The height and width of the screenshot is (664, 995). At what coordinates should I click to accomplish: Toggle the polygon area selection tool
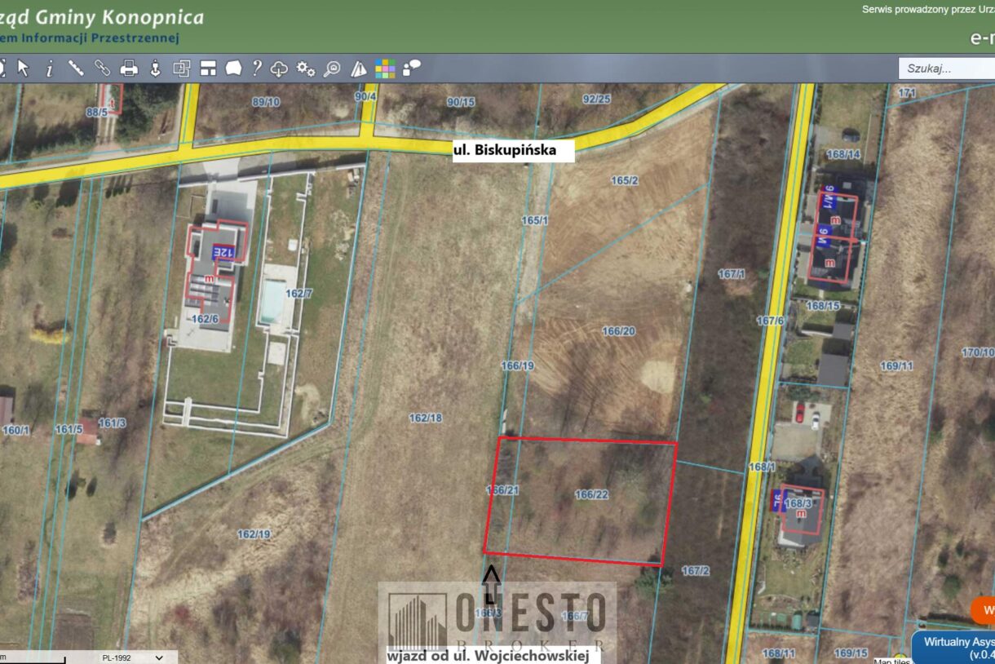(233, 69)
